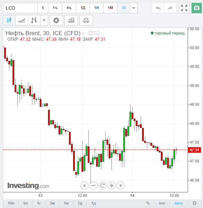Click the LCO symbol input field

(20, 8)
